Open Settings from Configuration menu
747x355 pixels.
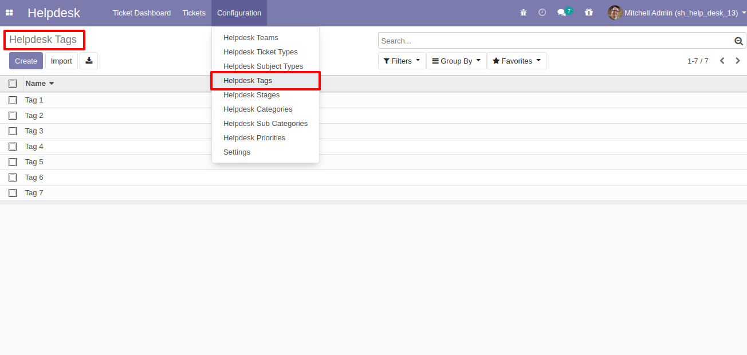coord(265,152)
